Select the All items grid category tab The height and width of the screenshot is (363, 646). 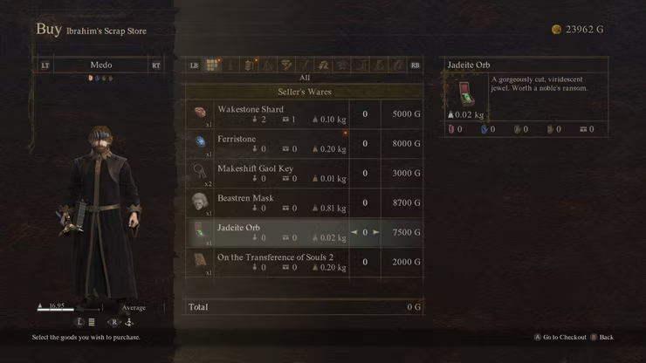coord(212,65)
